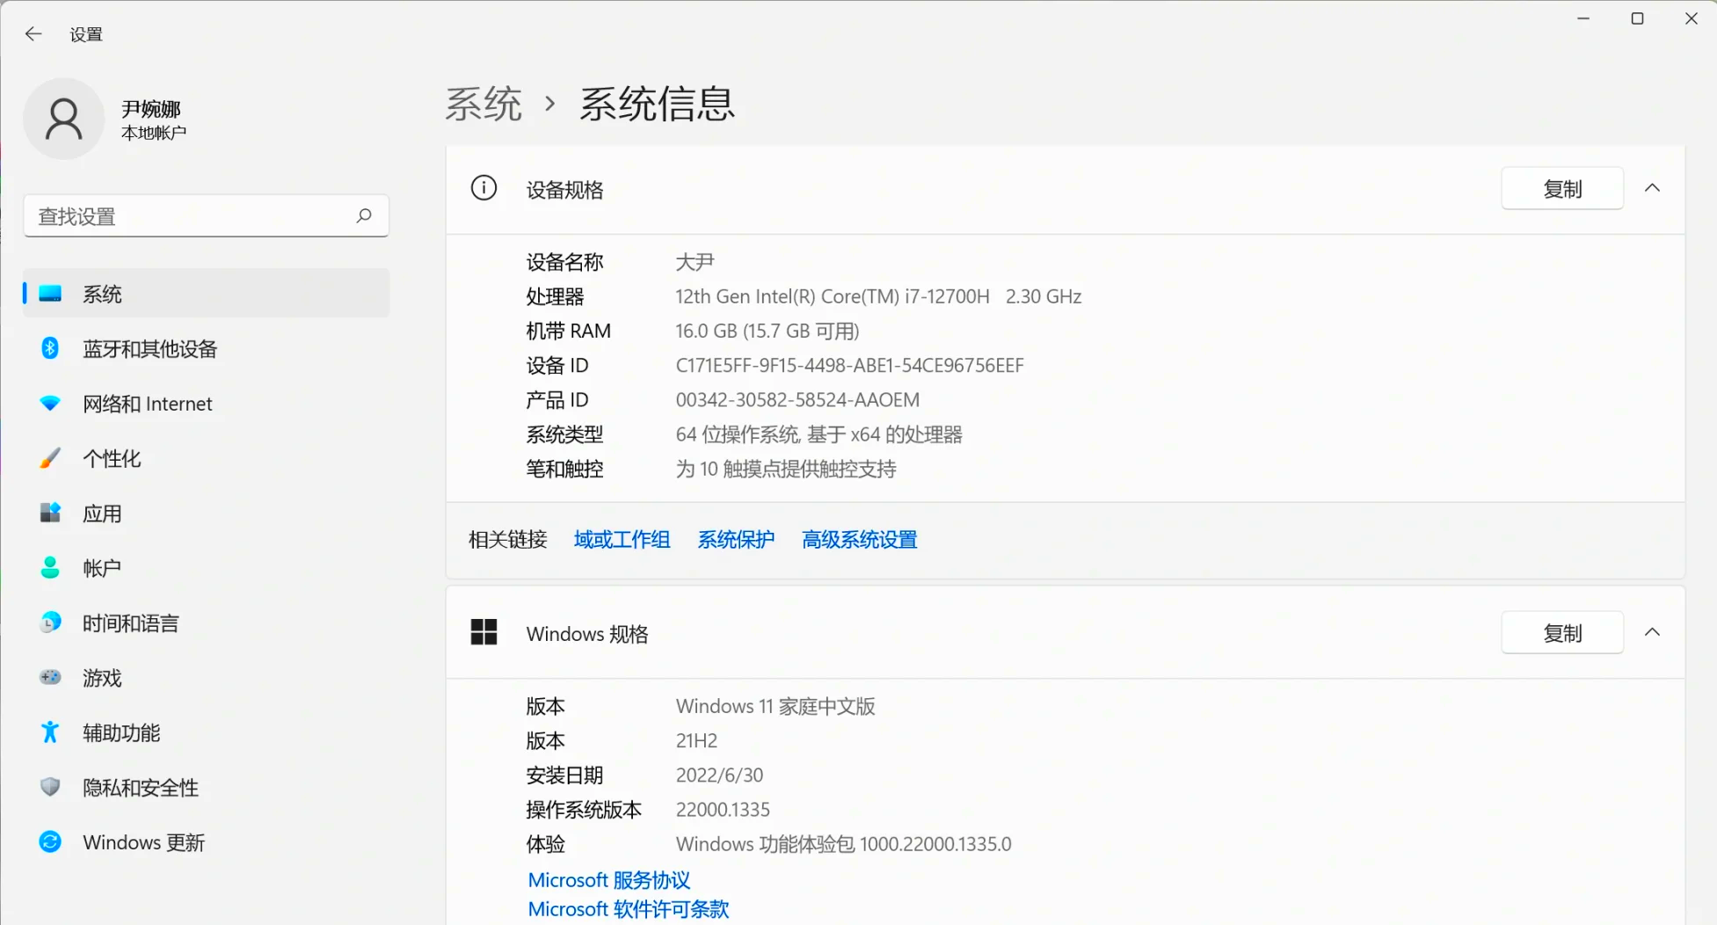This screenshot has height=925, width=1717.
Task: Click the 笔和触控 value 为 10 触摸点提供触控支持
Action: coord(786,469)
